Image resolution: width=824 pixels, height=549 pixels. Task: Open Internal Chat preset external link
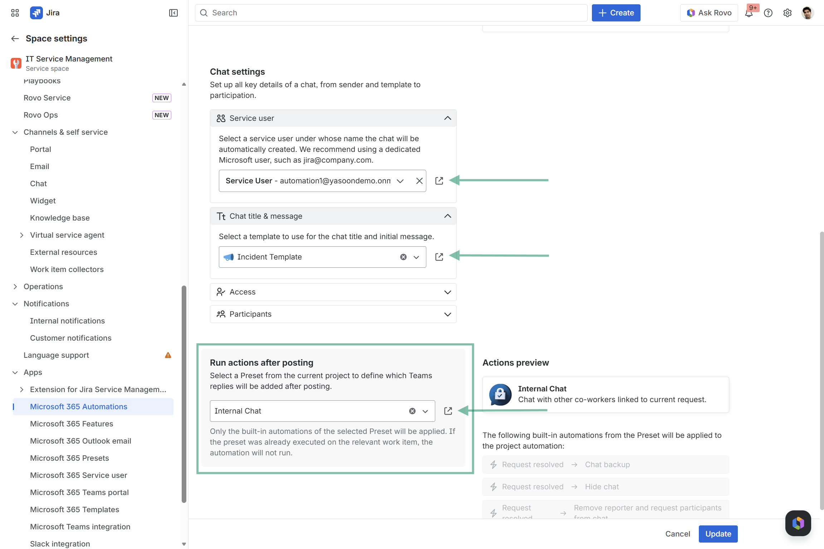448,411
